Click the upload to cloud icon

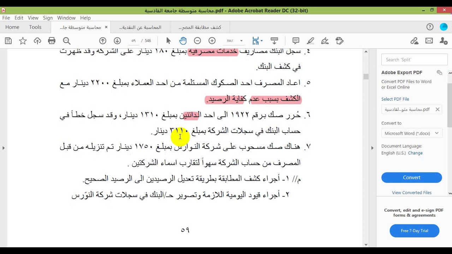(37, 41)
